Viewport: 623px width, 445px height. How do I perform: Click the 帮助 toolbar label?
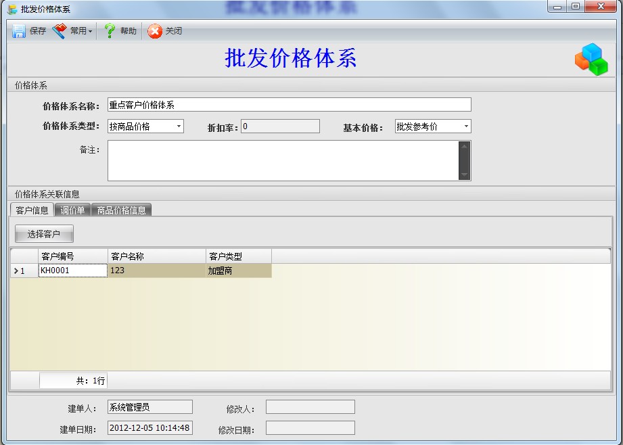tap(129, 31)
